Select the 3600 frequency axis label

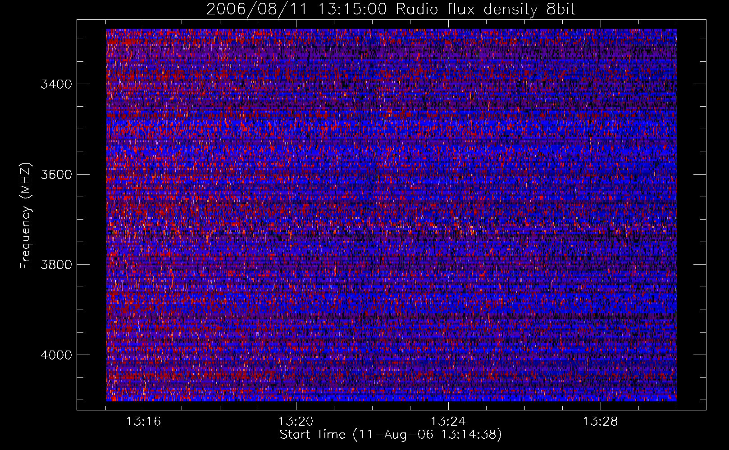pyautogui.click(x=56, y=175)
